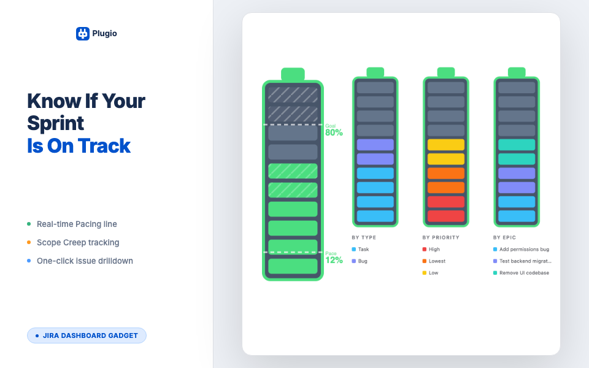Click the By Type battery's green cap
Image resolution: width=589 pixels, height=368 pixels.
[x=375, y=72]
